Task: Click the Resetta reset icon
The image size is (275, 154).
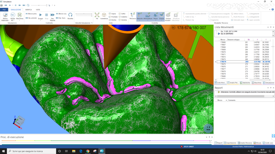Action: click(x=70, y=15)
